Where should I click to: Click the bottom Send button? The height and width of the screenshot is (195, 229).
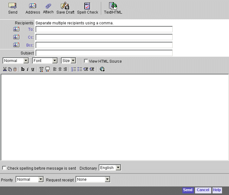click(x=188, y=190)
